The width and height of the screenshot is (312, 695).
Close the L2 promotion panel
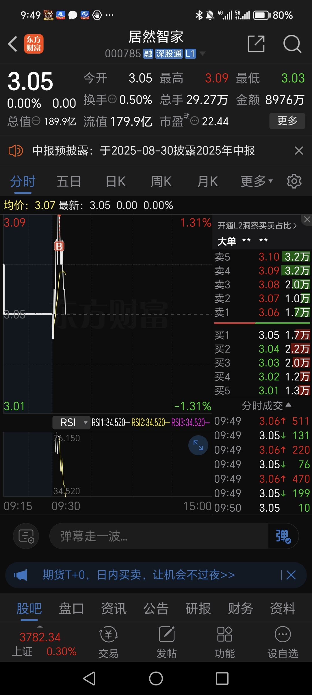click(307, 220)
